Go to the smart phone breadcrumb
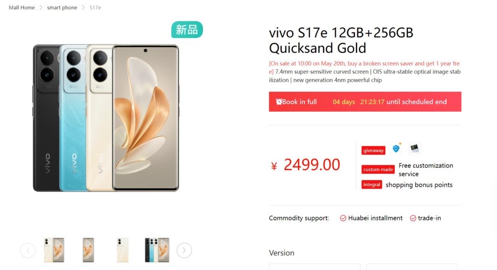Image resolution: width=497 pixels, height=270 pixels. click(x=62, y=7)
